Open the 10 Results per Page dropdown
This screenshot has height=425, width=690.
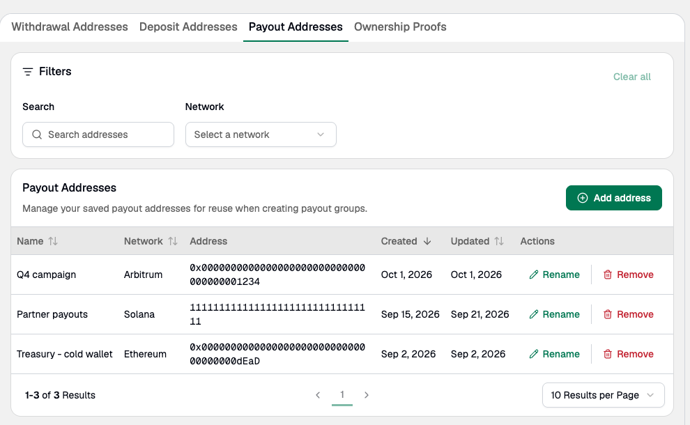click(x=604, y=395)
